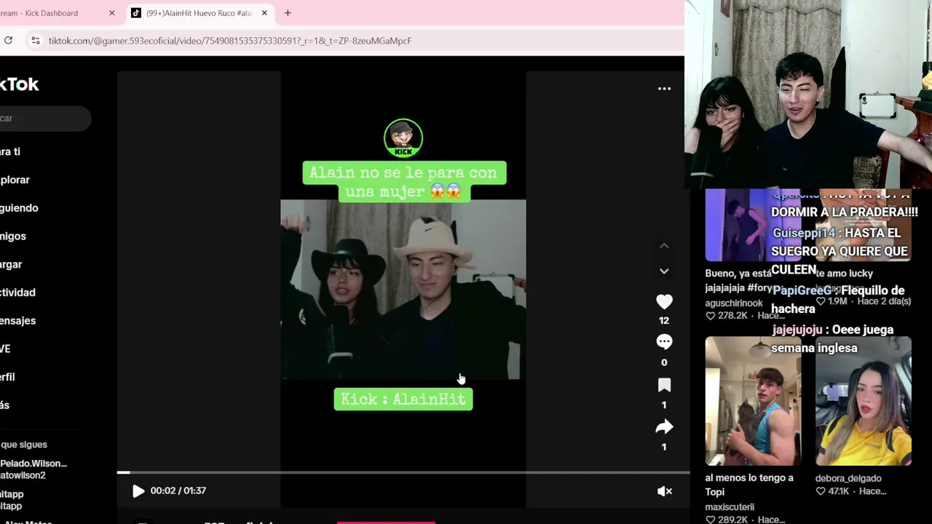Viewport: 932px width, 524px height.
Task: Open the Para ti feed
Action: pos(10,151)
